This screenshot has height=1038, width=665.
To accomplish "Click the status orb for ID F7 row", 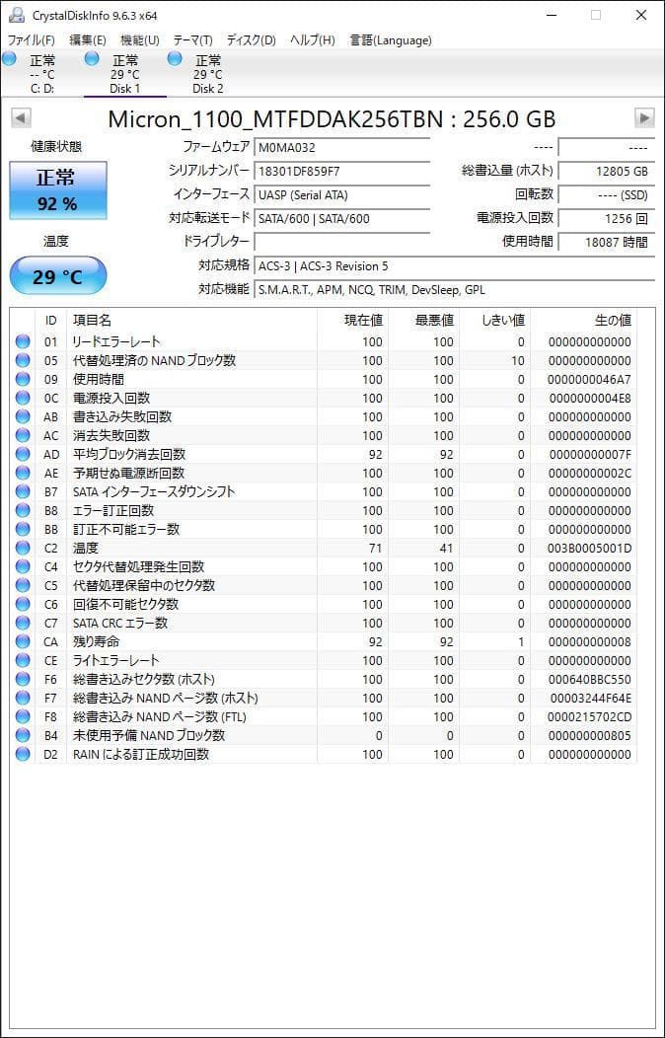I will coord(23,699).
